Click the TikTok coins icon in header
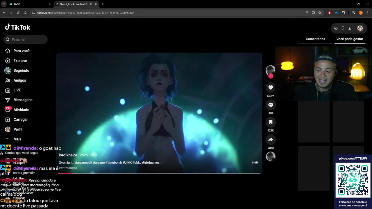The height and width of the screenshot is (209, 372). point(336,28)
